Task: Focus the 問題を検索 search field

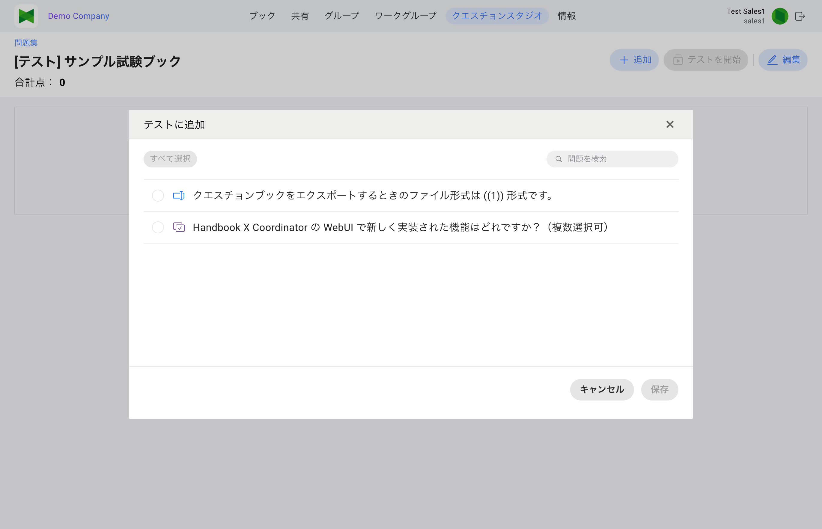Action: click(612, 159)
